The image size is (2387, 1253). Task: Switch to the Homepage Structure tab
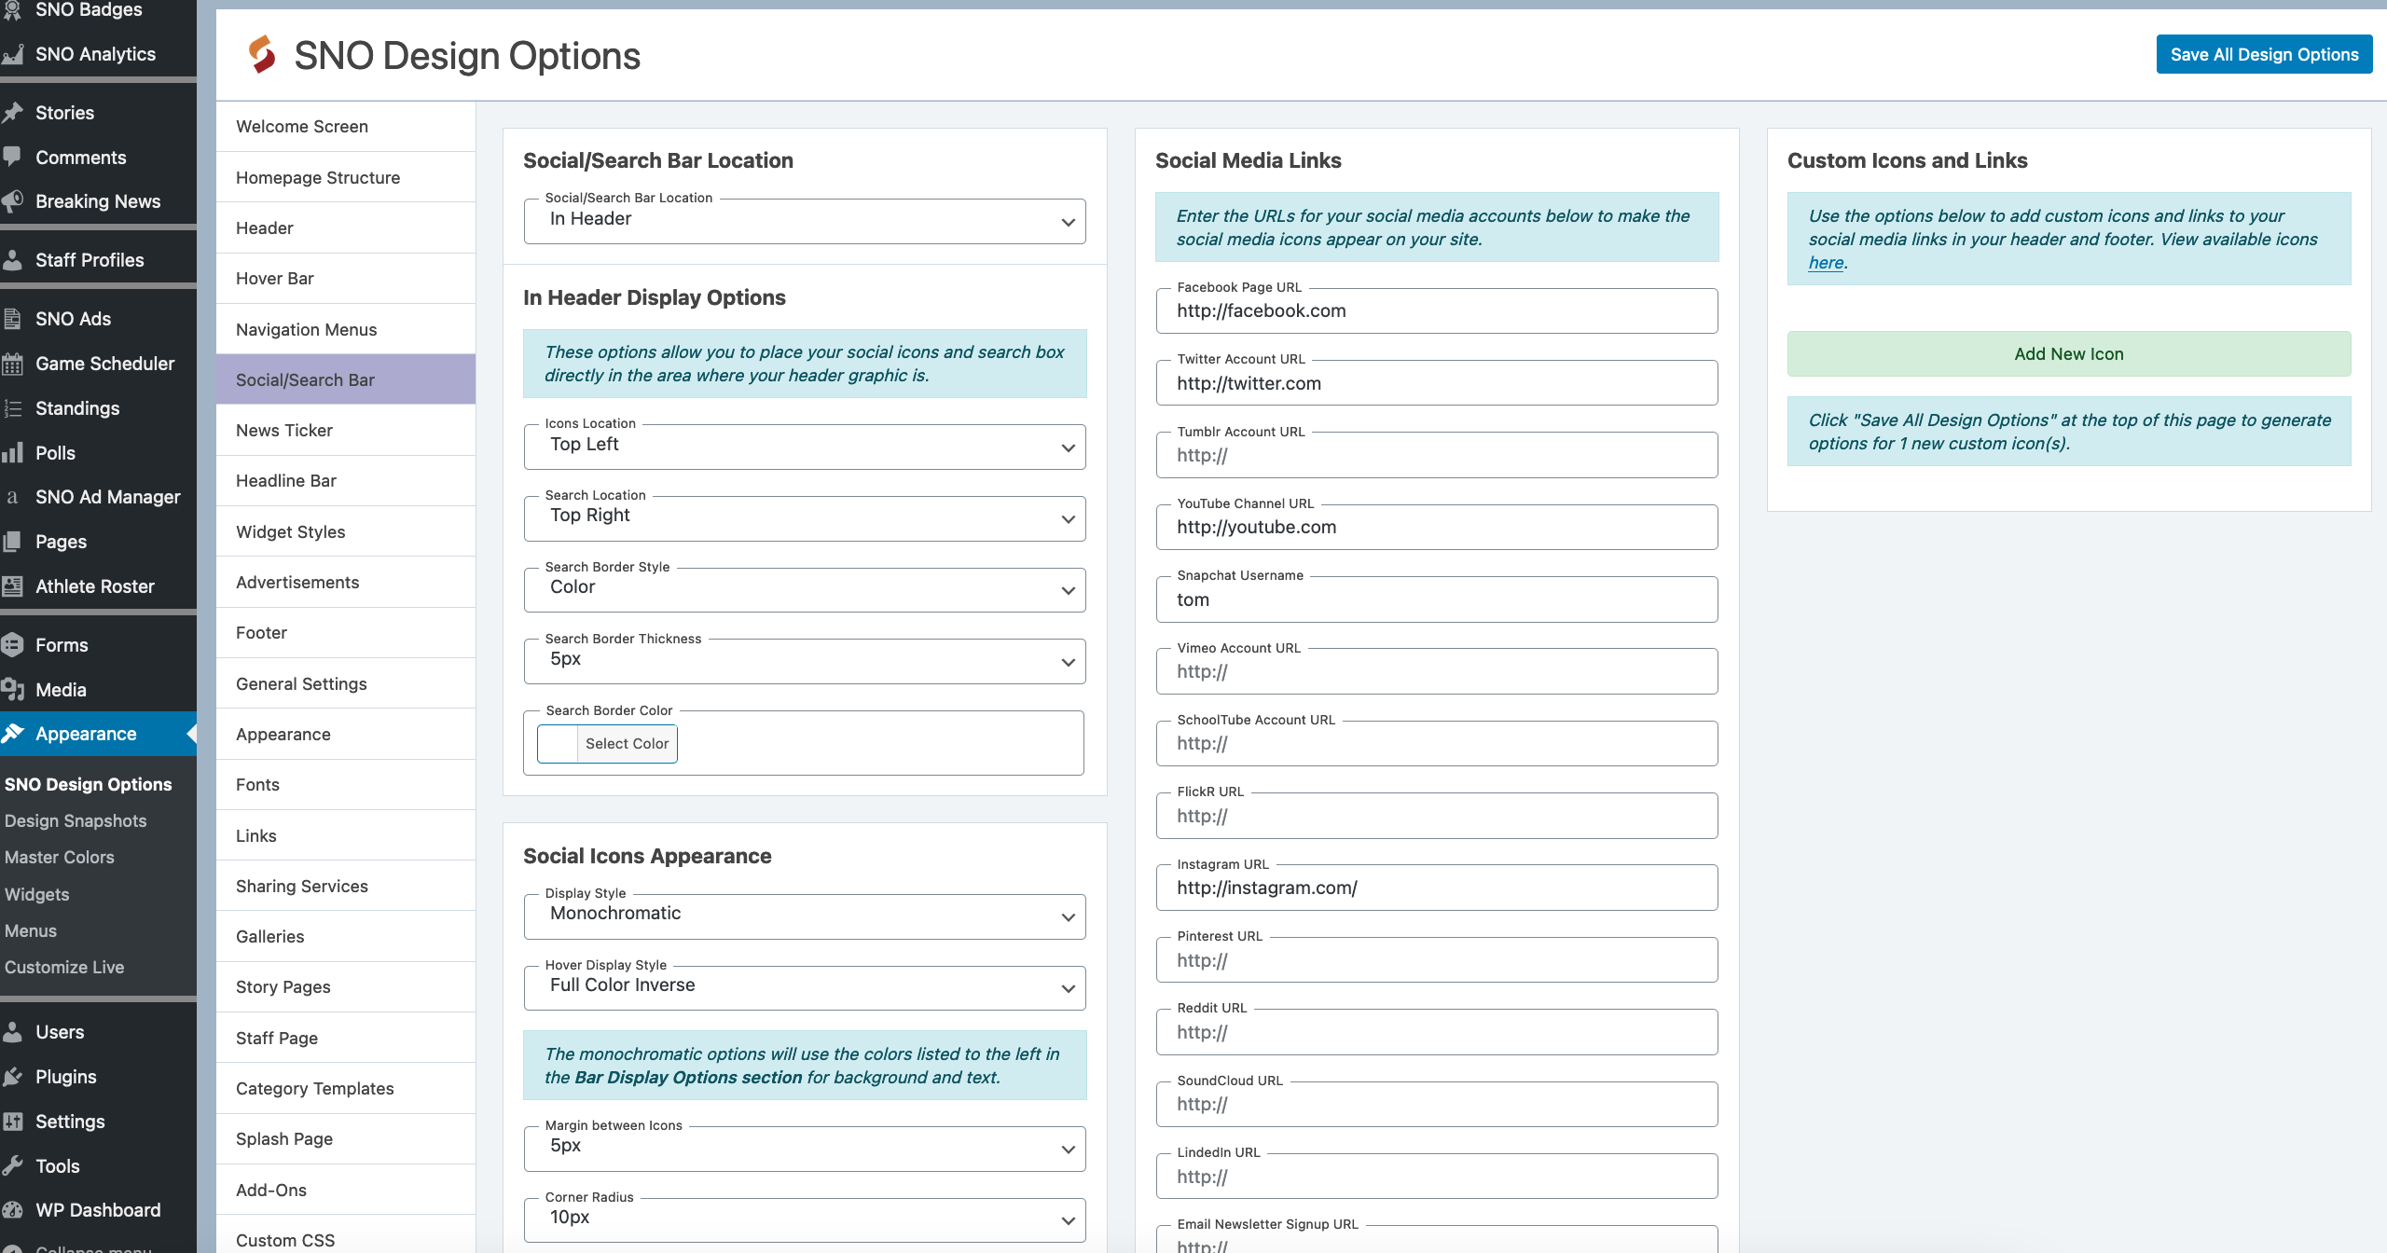(346, 177)
